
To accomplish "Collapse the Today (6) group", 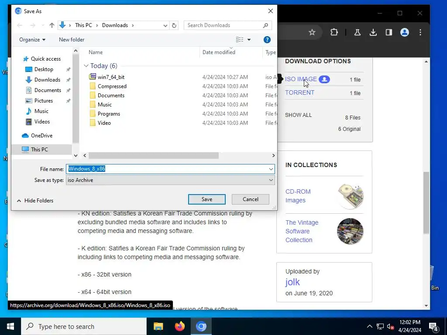I will coord(86,66).
